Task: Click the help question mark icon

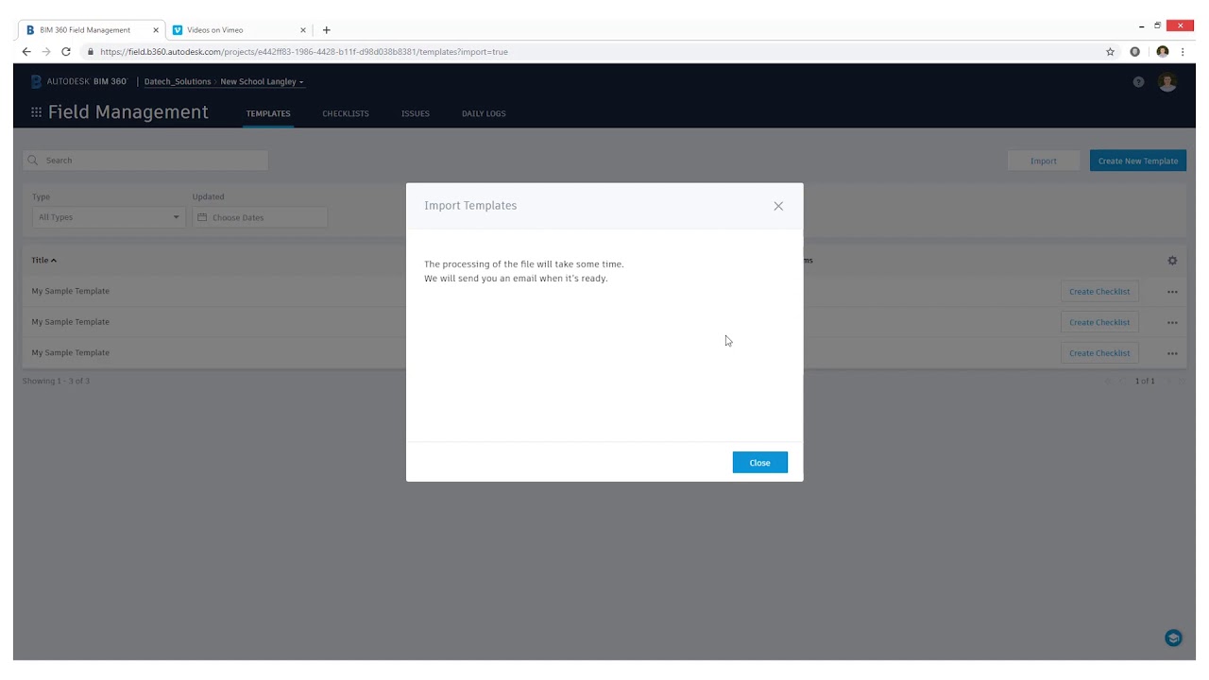Action: pos(1138,82)
